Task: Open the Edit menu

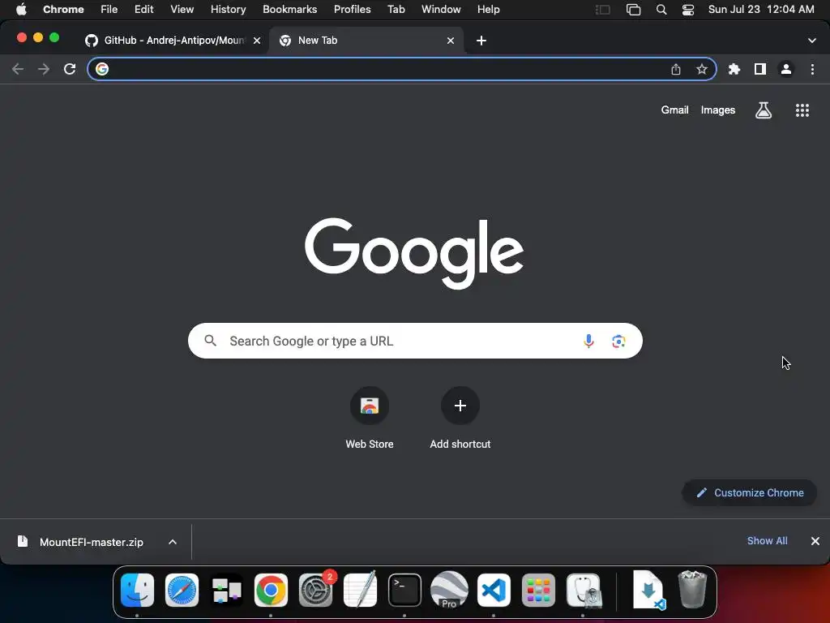Action: 143,10
